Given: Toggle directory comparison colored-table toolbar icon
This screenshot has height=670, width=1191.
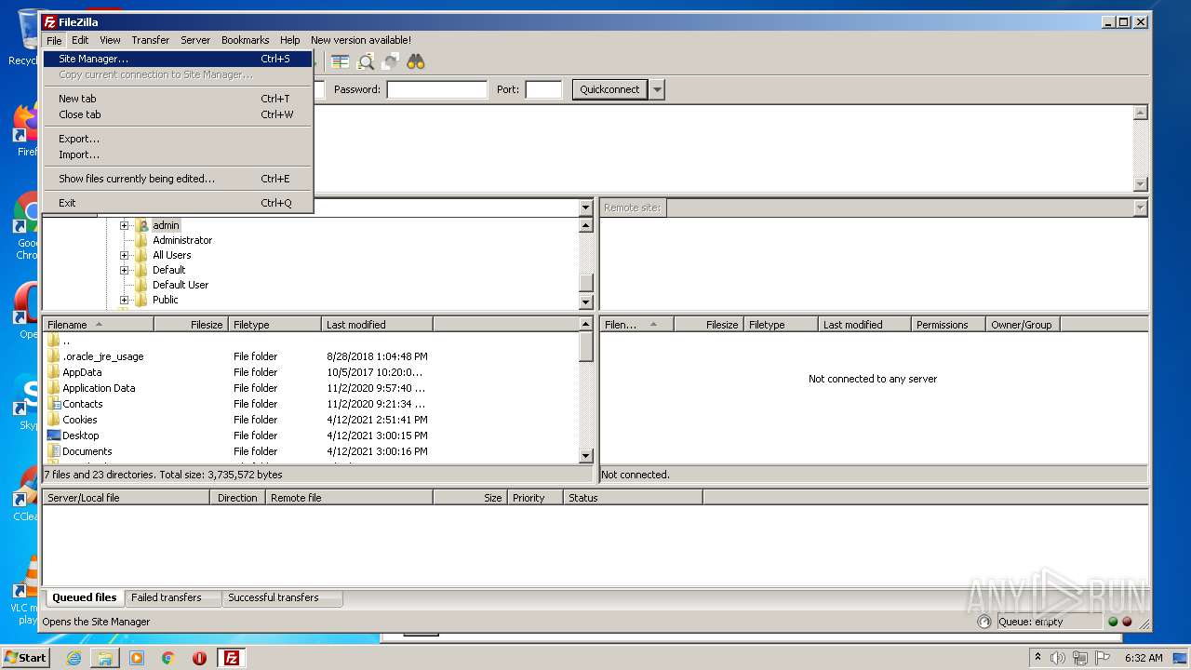Looking at the screenshot, I should pyautogui.click(x=341, y=61).
